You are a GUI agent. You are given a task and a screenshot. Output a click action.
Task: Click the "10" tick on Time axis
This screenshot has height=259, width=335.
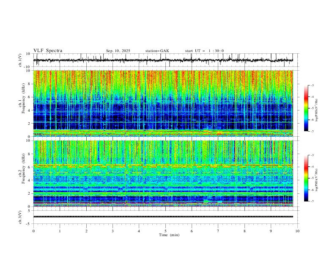297,231
